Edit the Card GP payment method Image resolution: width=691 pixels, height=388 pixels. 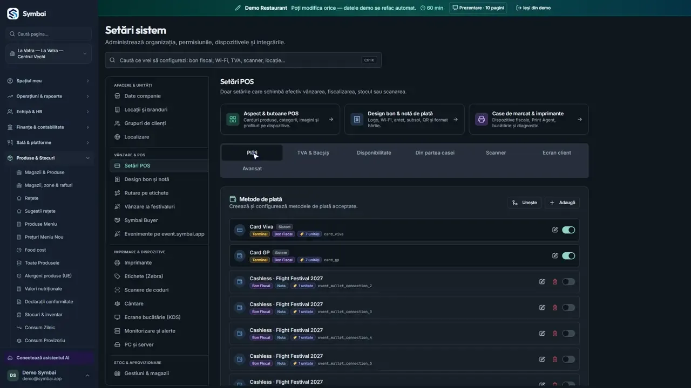tap(555, 256)
